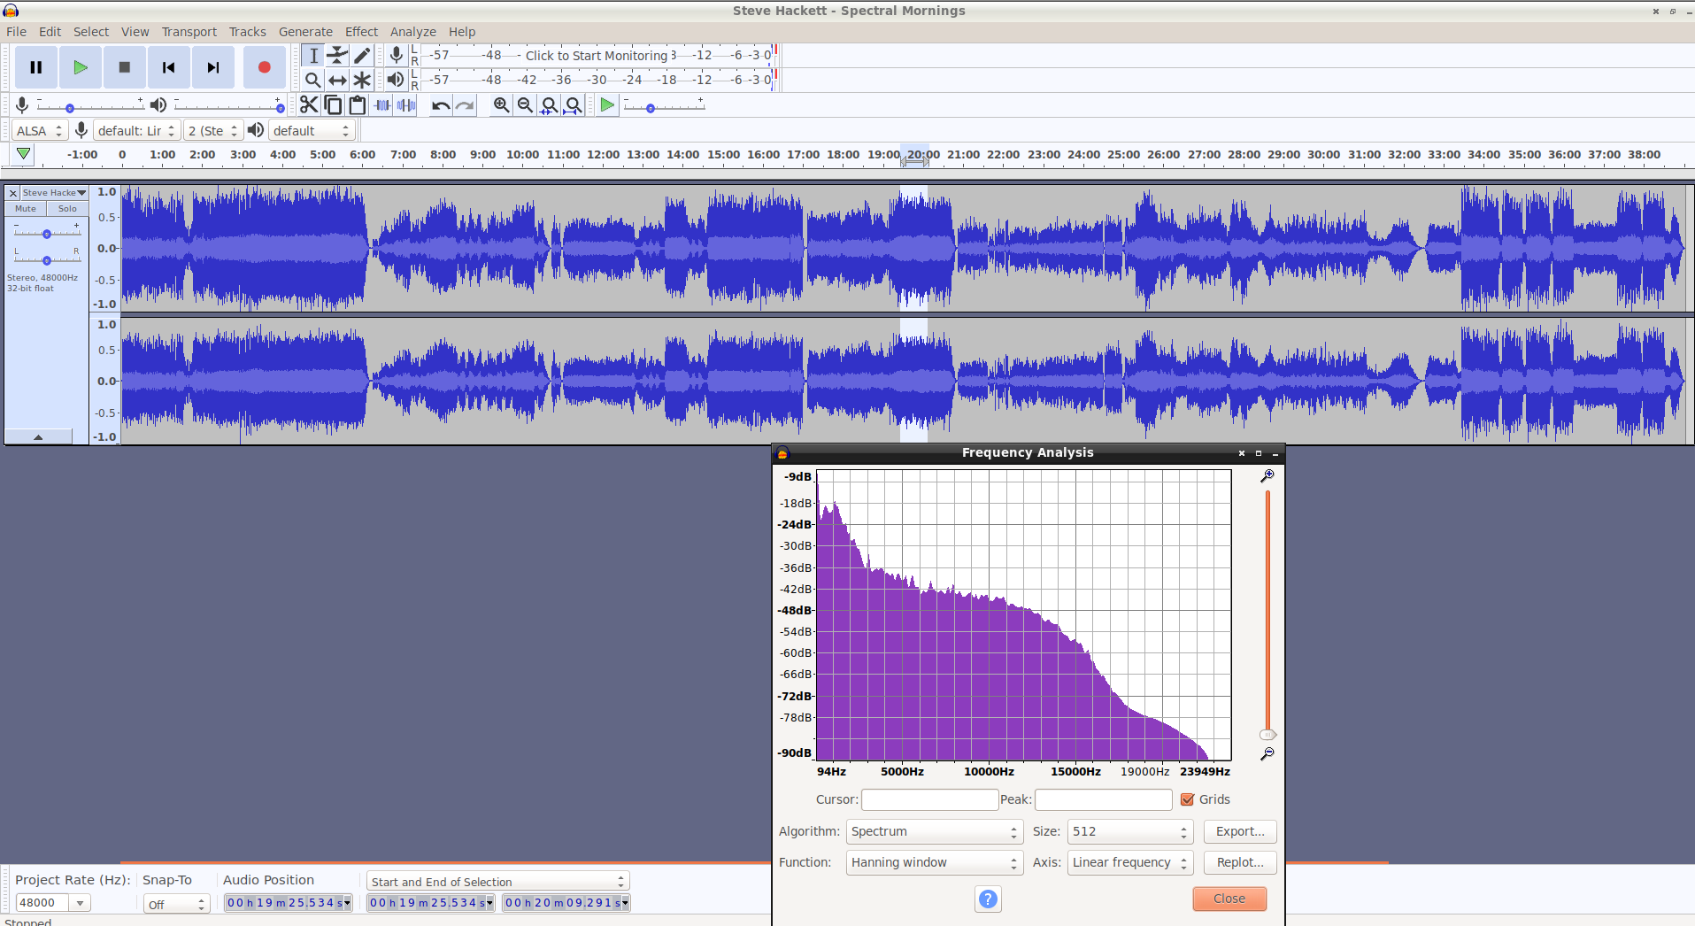Screen dimensions: 1695x926
Task: Click the Cursor input field
Action: point(929,800)
